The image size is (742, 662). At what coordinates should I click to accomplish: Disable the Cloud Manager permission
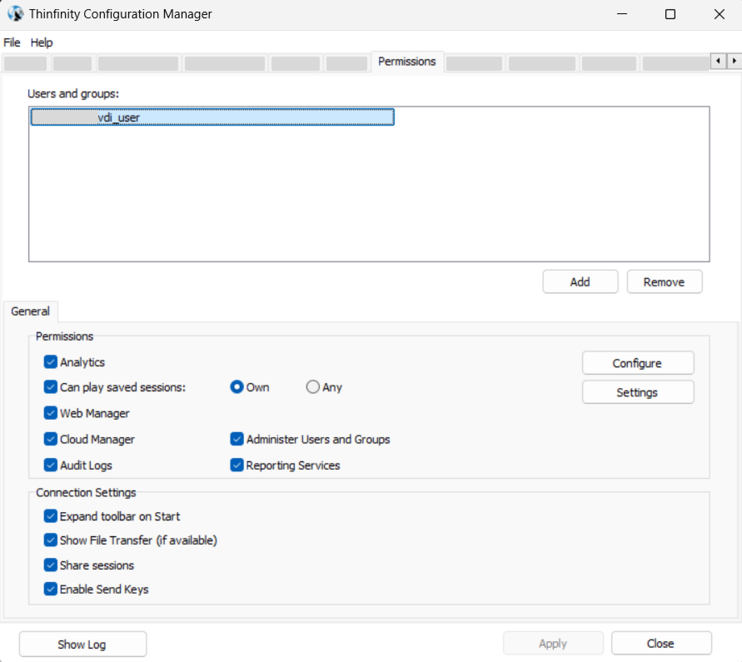[50, 439]
